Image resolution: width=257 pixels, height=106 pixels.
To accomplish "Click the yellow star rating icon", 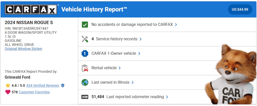I will 8,86.
